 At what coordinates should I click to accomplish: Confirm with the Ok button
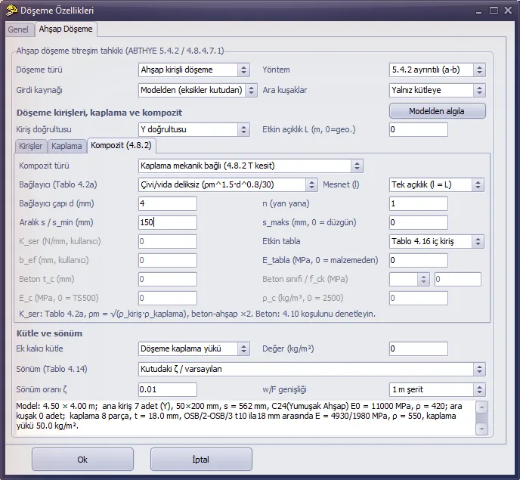point(82,460)
